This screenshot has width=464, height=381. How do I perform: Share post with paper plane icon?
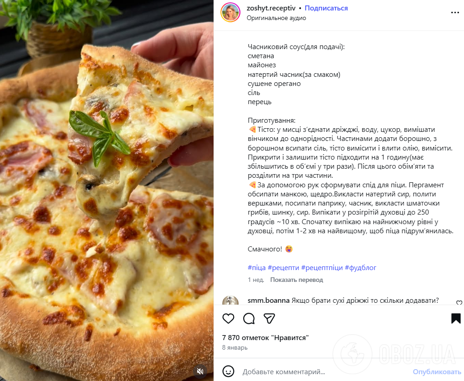[269, 318]
